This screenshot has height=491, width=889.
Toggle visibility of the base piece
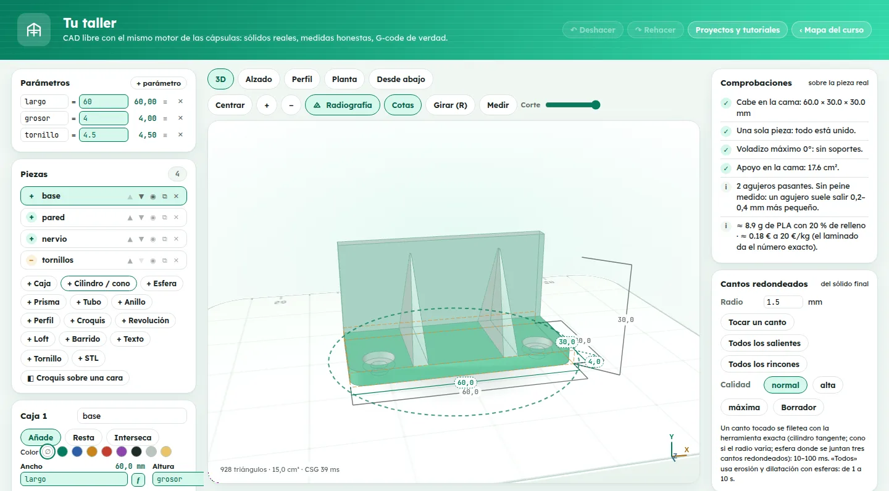(153, 197)
